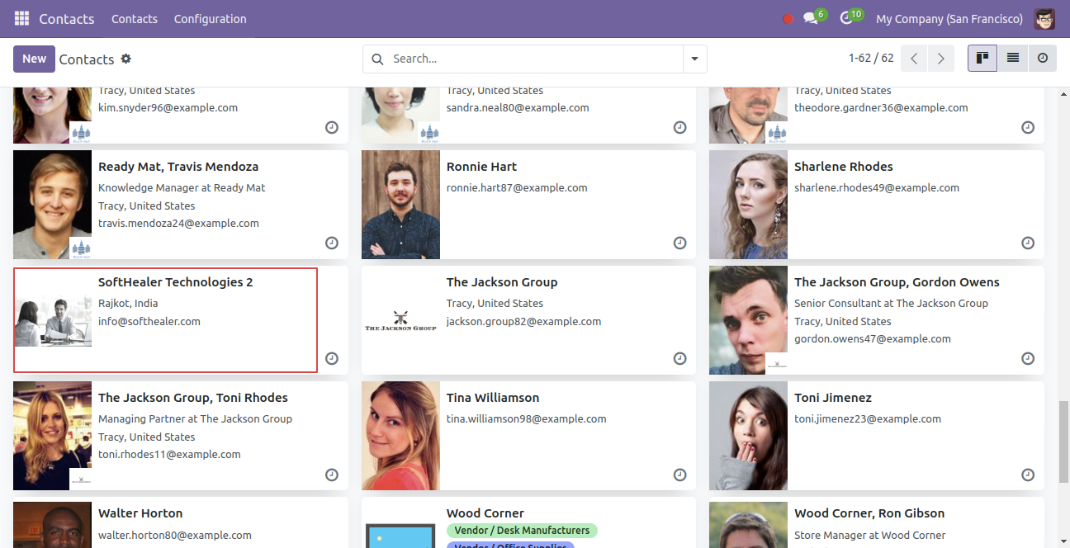Image resolution: width=1070 pixels, height=548 pixels.
Task: Open the main apps grid menu
Action: pyautogui.click(x=21, y=18)
